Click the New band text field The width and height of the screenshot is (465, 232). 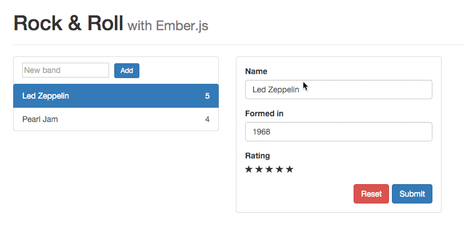66,70
